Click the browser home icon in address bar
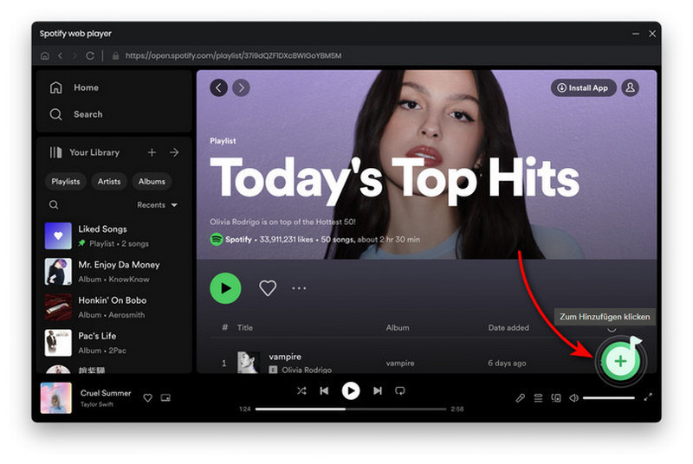The width and height of the screenshot is (693, 464). (45, 55)
